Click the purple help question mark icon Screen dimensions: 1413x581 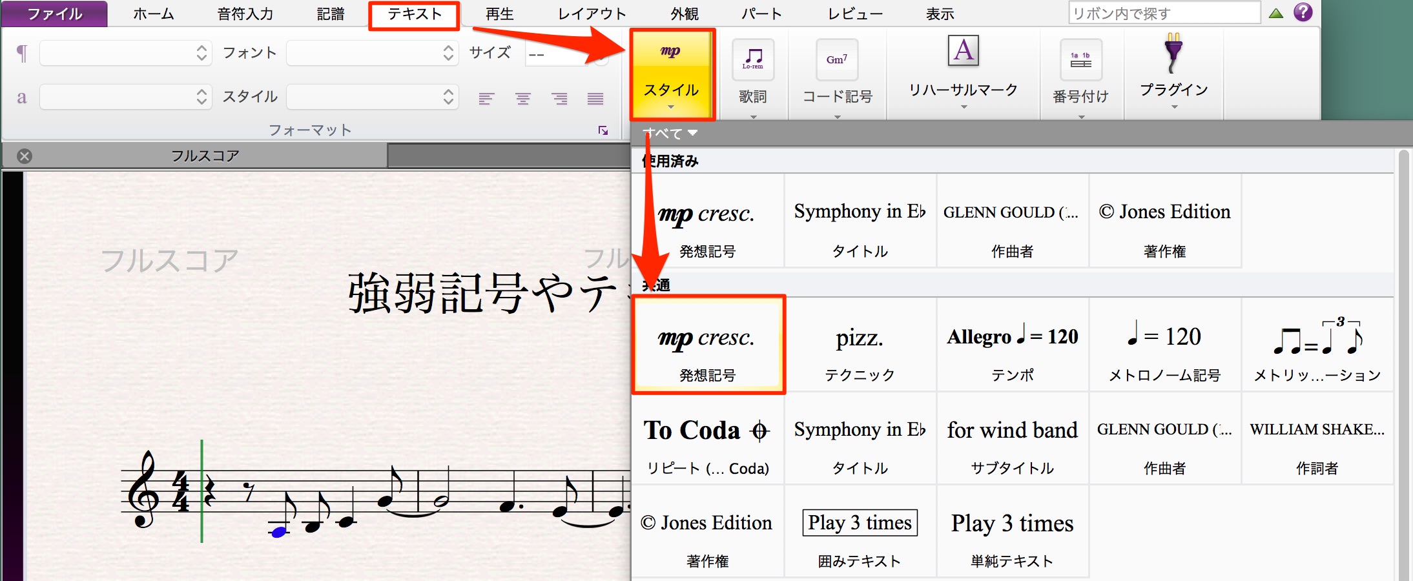click(1303, 12)
